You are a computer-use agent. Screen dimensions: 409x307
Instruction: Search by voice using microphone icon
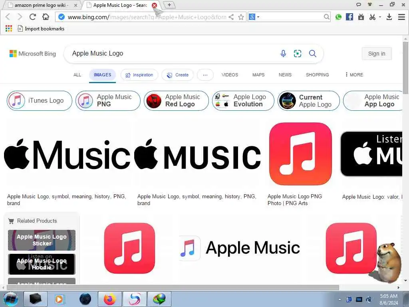[x=283, y=54]
